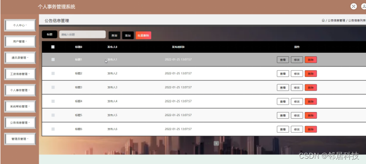Expand the 工资信息管理 sidebar menu
This screenshot has height=164, width=366.
click(20, 74)
